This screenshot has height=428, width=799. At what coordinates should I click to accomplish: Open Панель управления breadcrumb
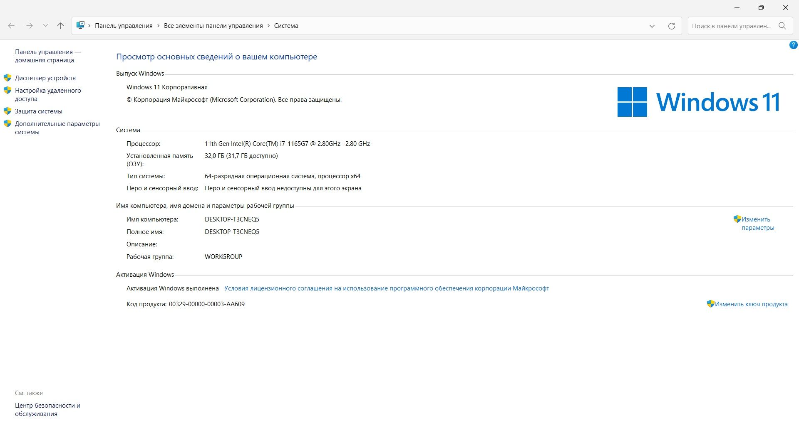click(x=124, y=26)
